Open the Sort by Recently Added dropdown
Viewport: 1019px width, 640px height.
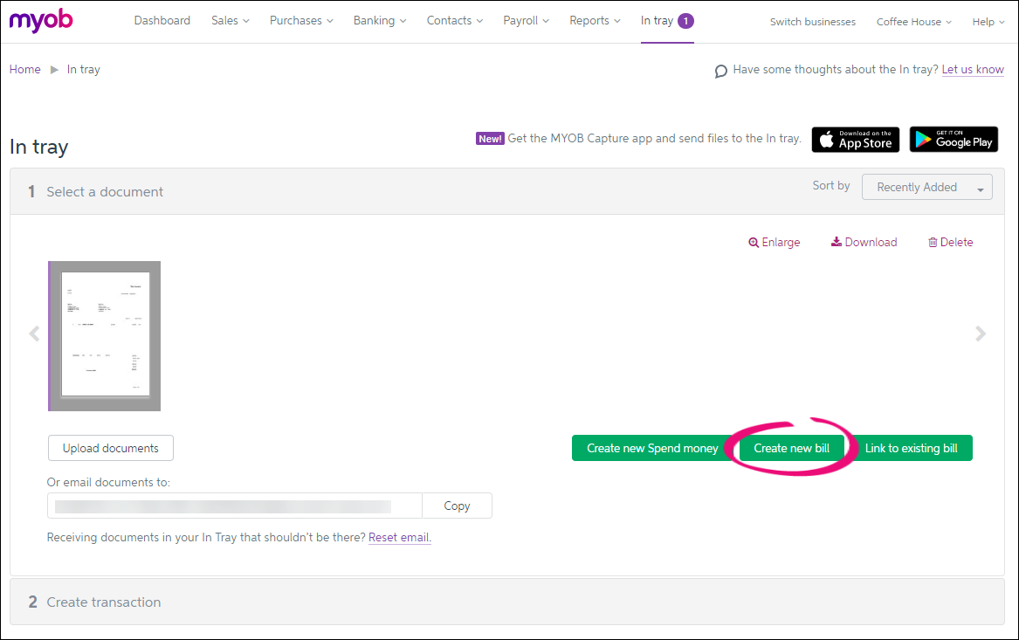tap(926, 187)
